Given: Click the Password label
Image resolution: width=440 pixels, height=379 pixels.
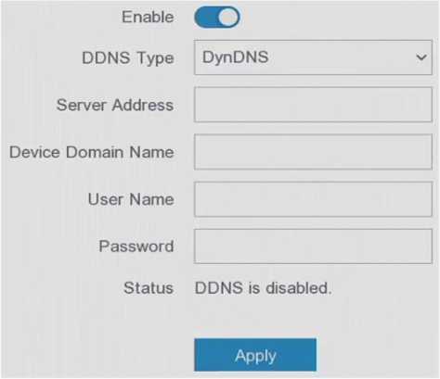Looking at the screenshot, I should [x=136, y=246].
